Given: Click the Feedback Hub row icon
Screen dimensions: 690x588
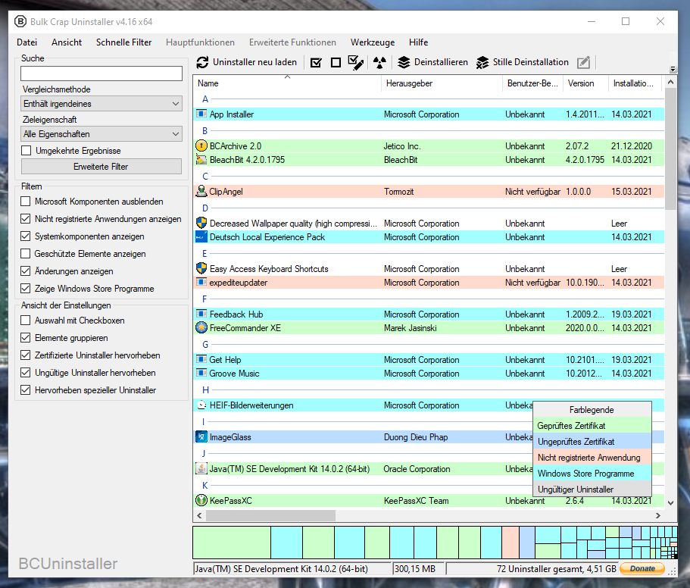Looking at the screenshot, I should (201, 314).
